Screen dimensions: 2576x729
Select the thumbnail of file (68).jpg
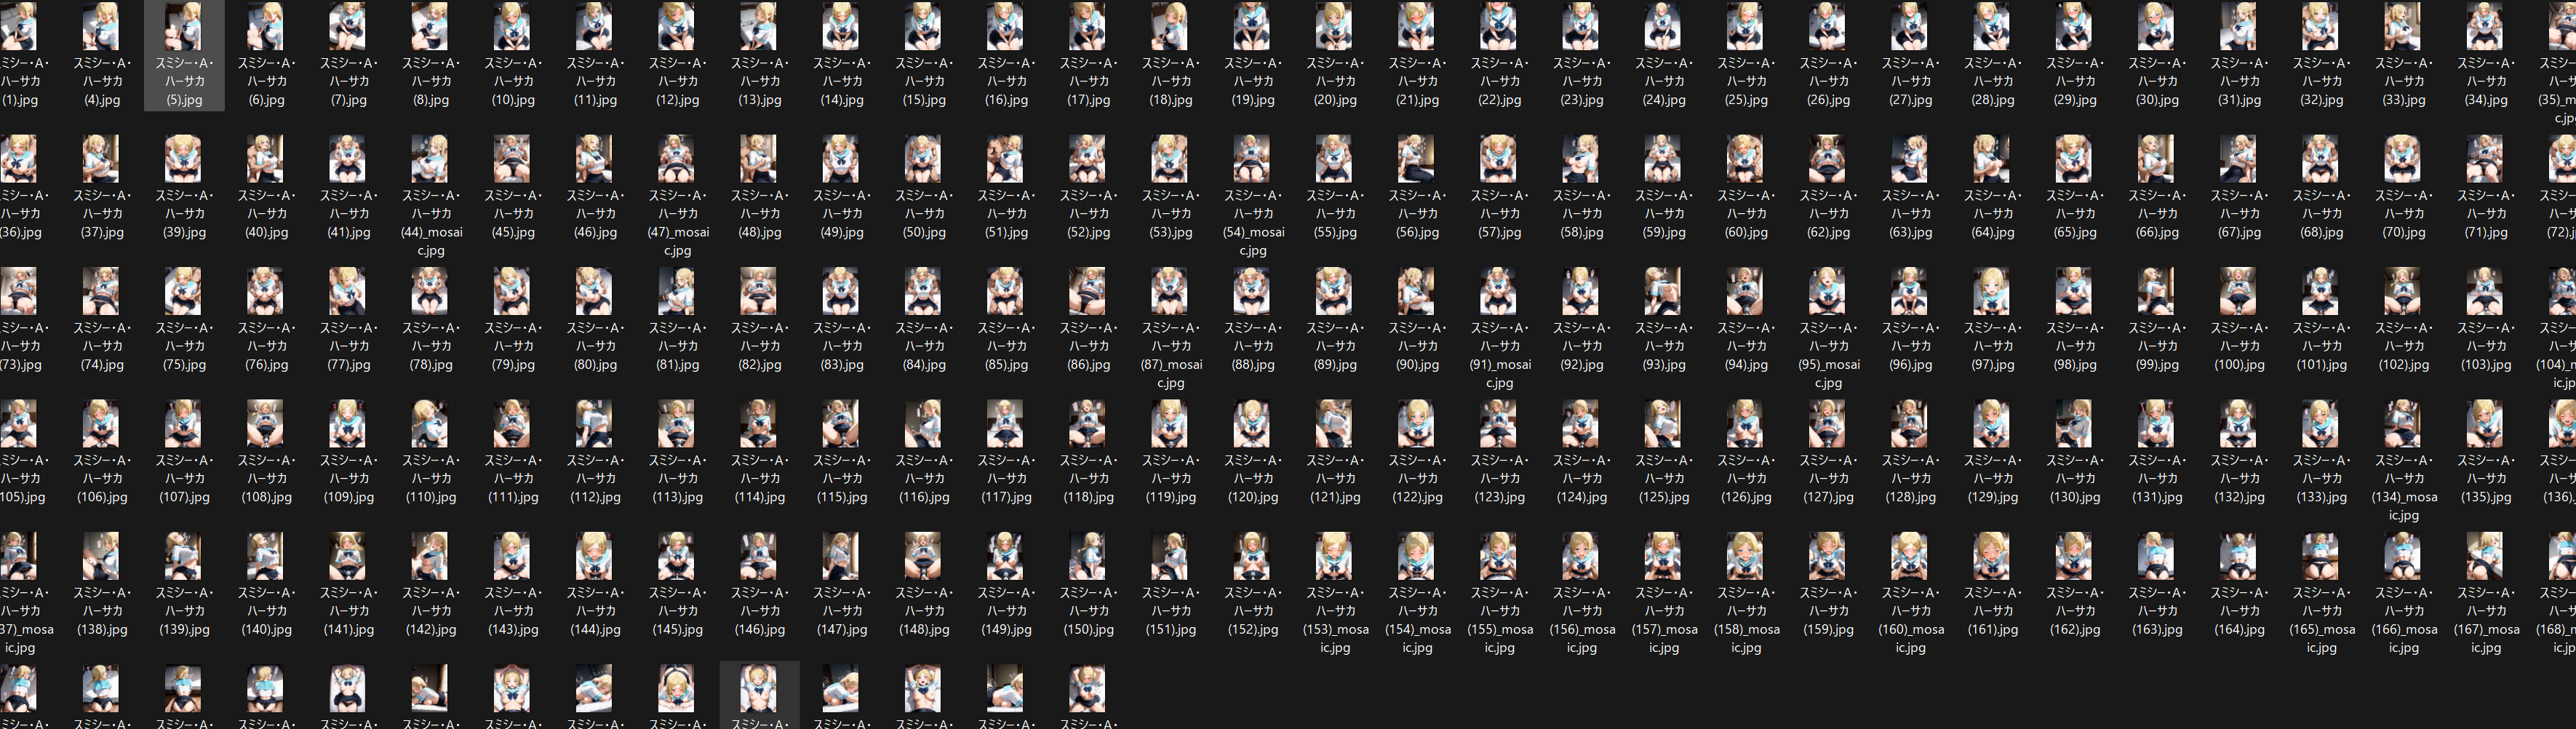click(x=2320, y=158)
